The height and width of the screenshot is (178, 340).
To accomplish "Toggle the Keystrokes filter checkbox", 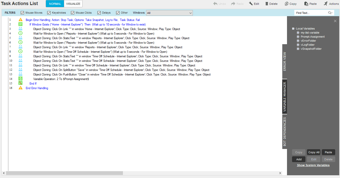I will point(49,13).
